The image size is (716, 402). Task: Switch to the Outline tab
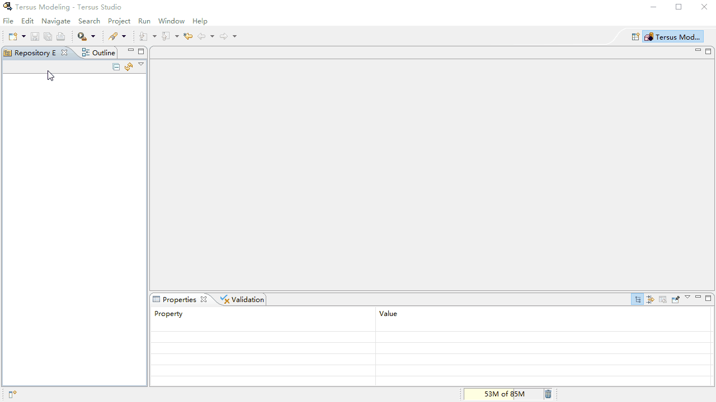pos(98,53)
